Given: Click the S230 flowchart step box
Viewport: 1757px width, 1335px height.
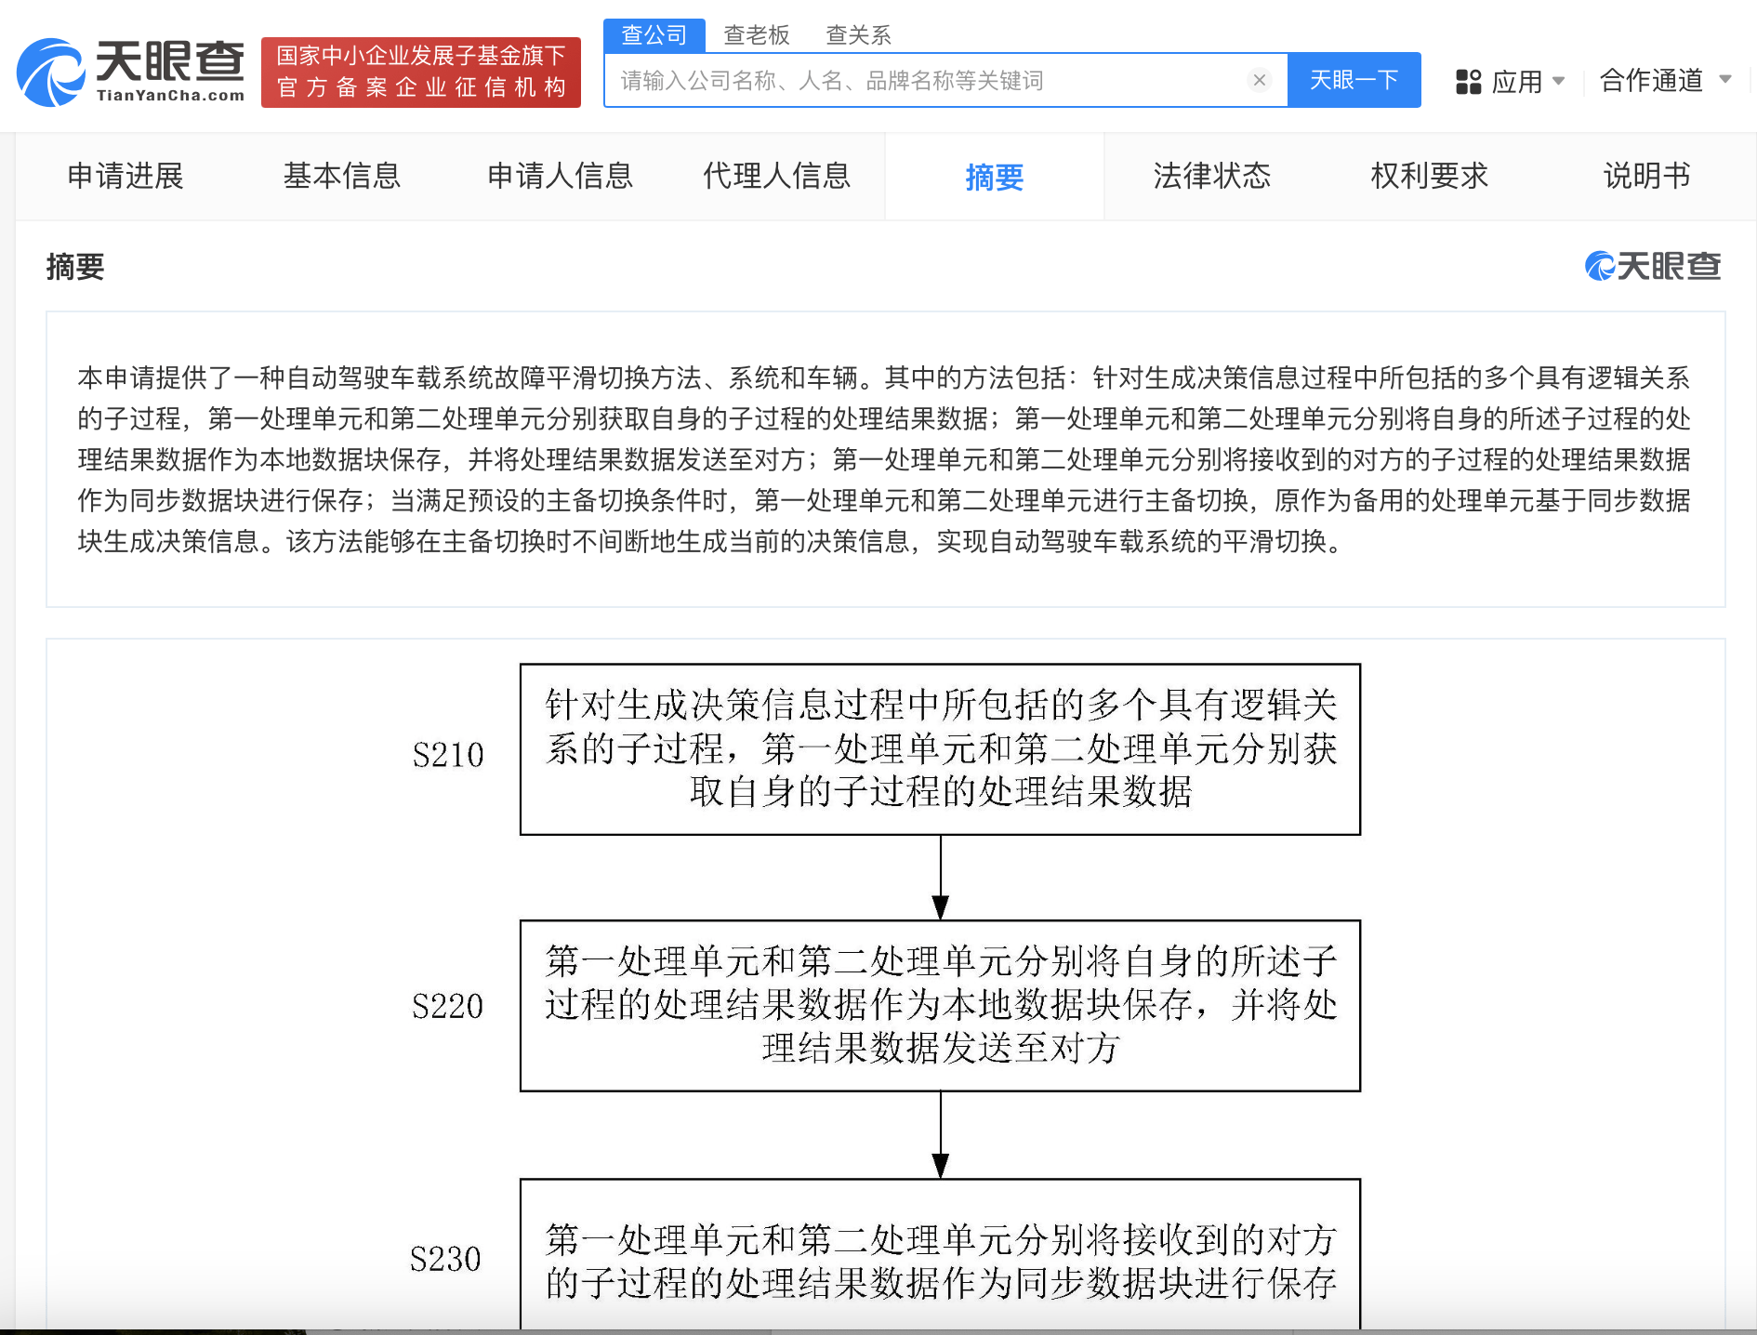Looking at the screenshot, I should 940,1255.
